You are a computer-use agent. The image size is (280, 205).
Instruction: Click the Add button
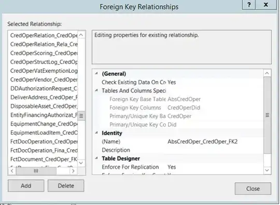(x=26, y=185)
